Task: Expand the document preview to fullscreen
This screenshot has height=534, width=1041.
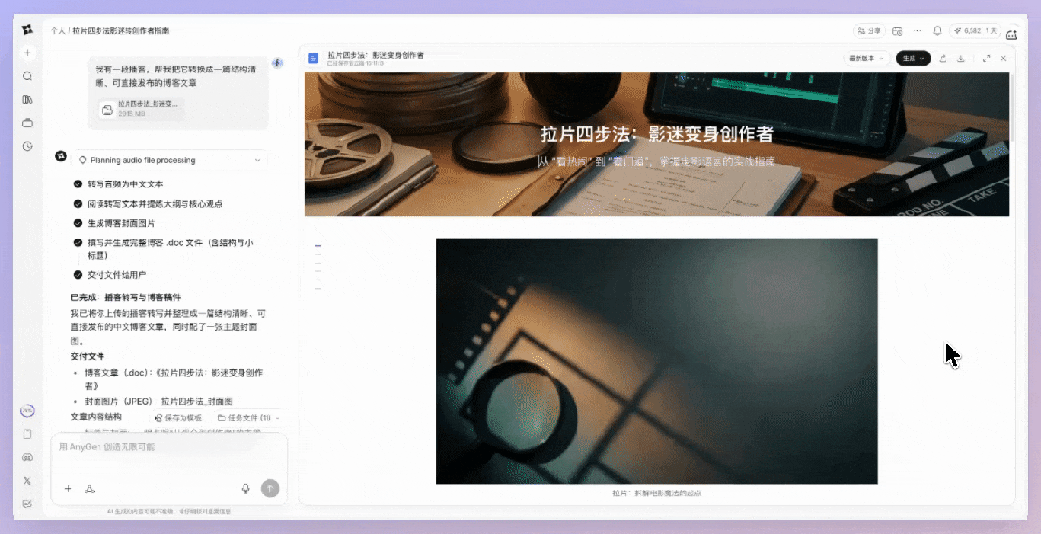Action: click(x=986, y=58)
